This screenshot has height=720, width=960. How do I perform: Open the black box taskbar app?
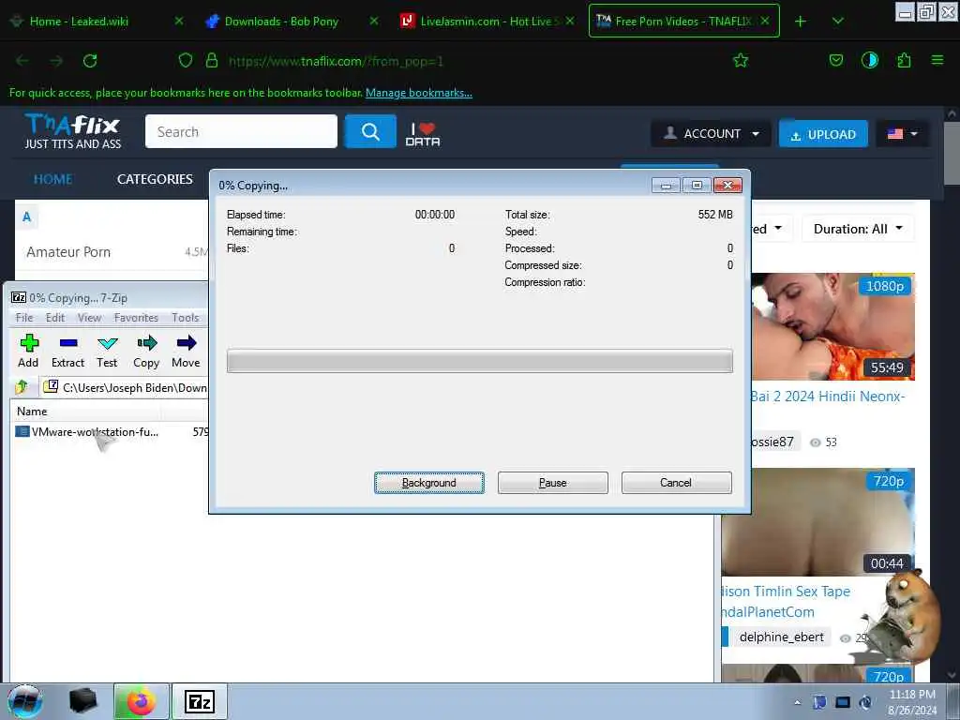(x=83, y=701)
